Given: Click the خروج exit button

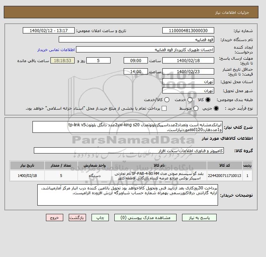Looking at the screenshot, I should click(55, 218).
